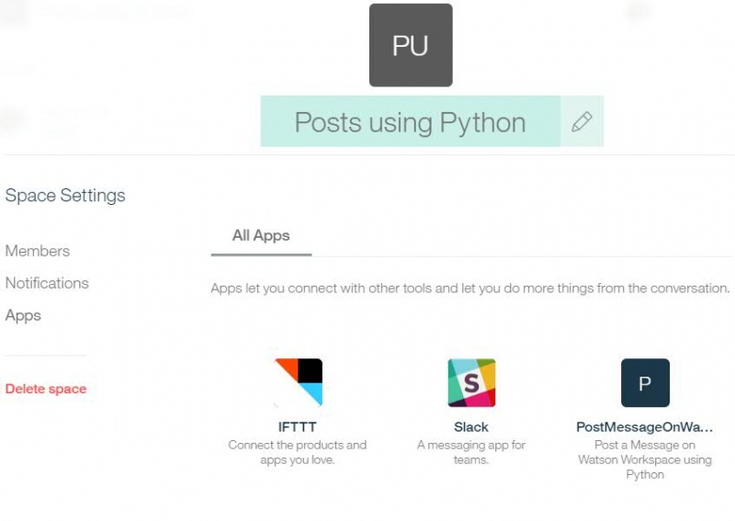Open Members in Space Settings
The height and width of the screenshot is (521, 735).
click(38, 251)
